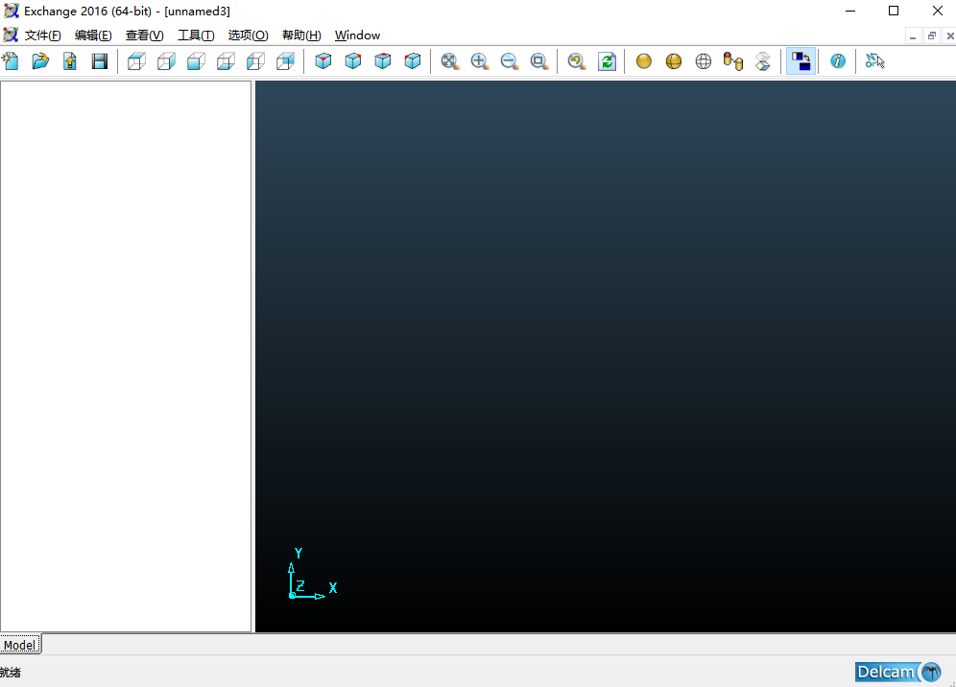Toggle the background colour swap button
The image size is (956, 687).
801,61
